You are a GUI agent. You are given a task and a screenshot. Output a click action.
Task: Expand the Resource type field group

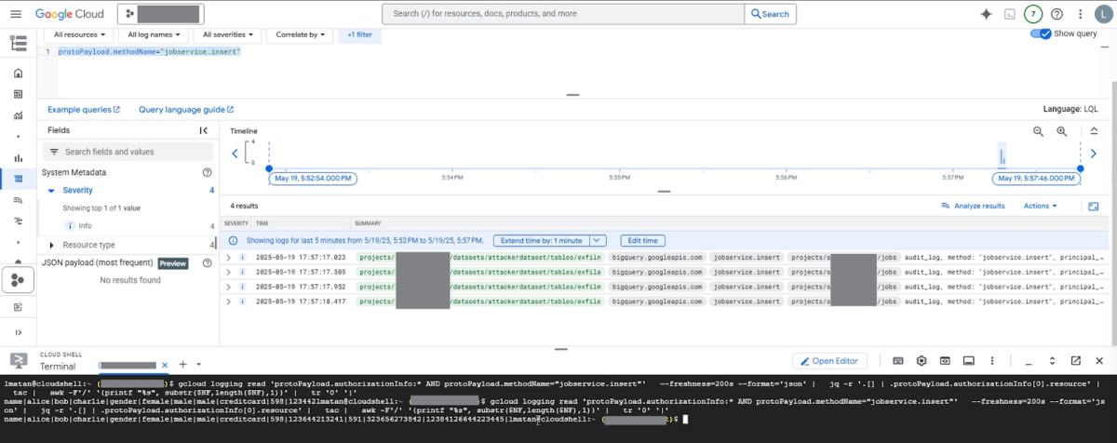51,245
